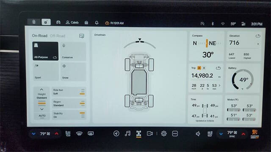271x152 pixels.
Task: Change Ride feel Soft setting
Action: [69, 92]
